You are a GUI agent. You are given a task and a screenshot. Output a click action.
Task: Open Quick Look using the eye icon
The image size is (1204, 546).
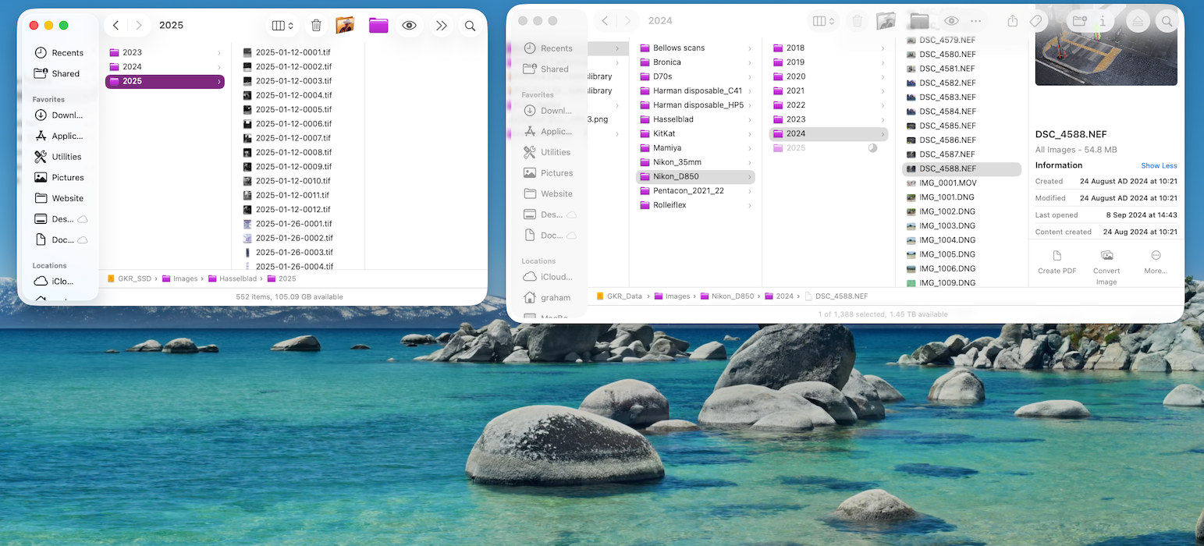pyautogui.click(x=410, y=25)
